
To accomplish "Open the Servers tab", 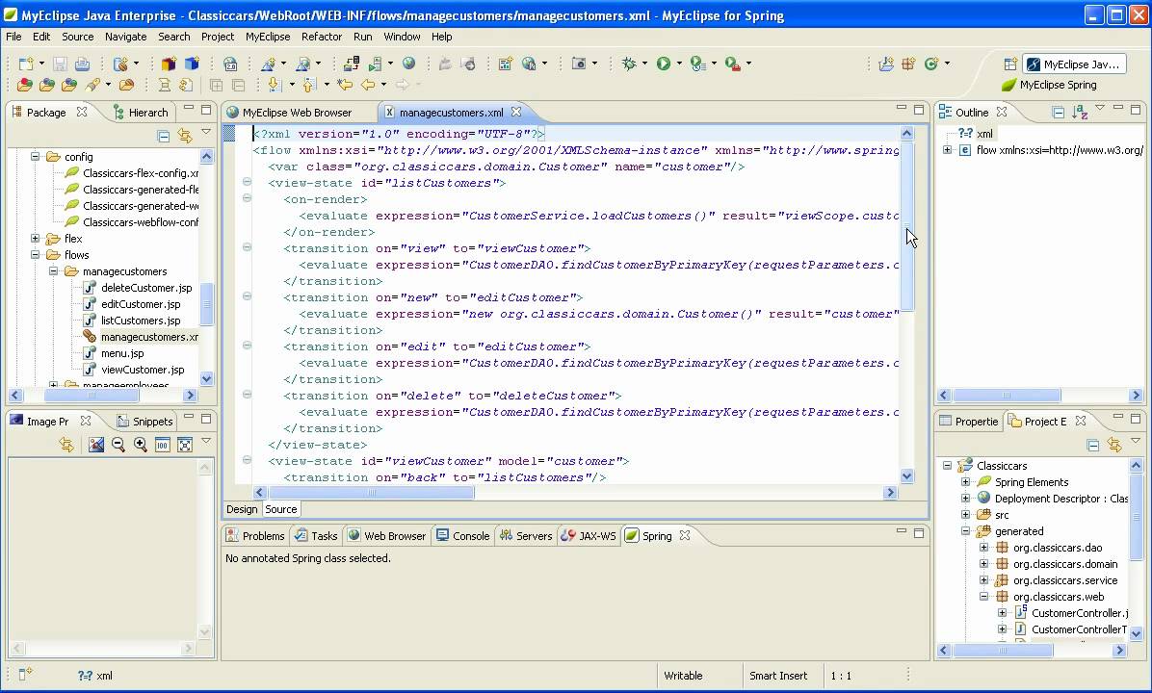I will [526, 536].
